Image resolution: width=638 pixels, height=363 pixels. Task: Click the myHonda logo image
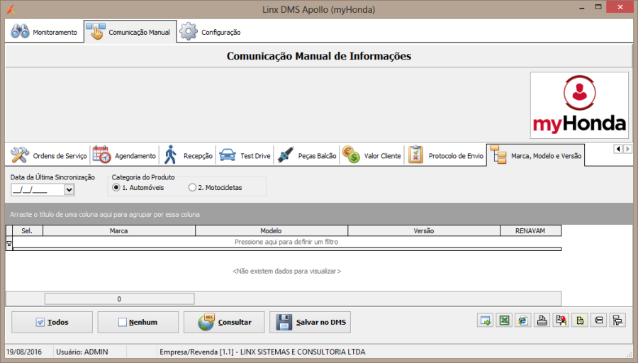[579, 105]
